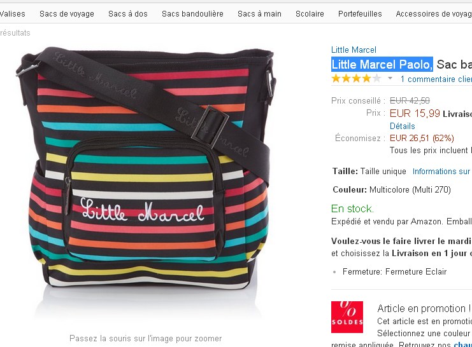Open the 1 commentaire client link
The width and height of the screenshot is (472, 347).
pyautogui.click(x=436, y=79)
